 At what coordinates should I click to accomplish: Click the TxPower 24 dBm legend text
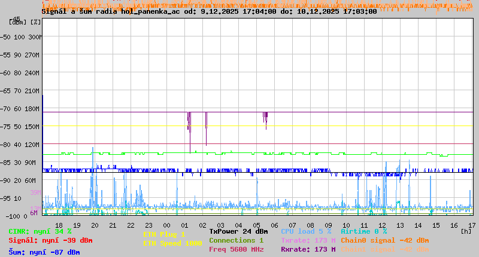[x=238, y=231]
